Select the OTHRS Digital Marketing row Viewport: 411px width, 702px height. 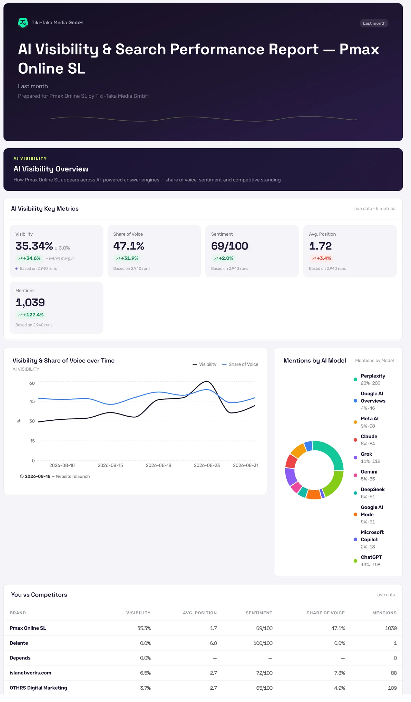(x=203, y=688)
